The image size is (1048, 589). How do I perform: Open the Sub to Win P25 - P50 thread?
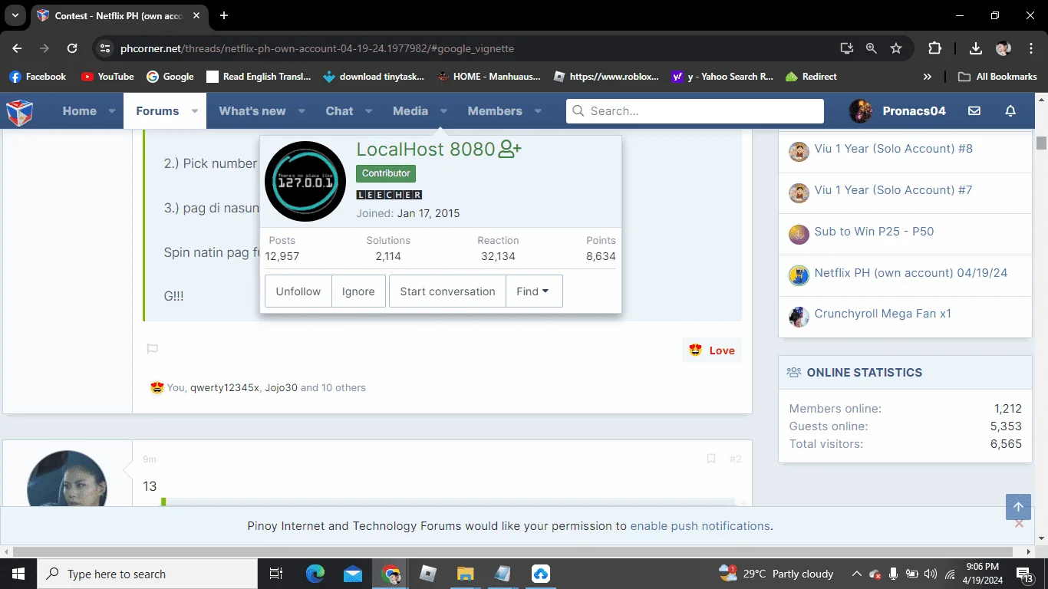point(874,232)
